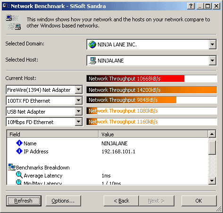Expand the USB Net Adapter dropdown
The width and height of the screenshot is (223, 213).
click(x=78, y=112)
